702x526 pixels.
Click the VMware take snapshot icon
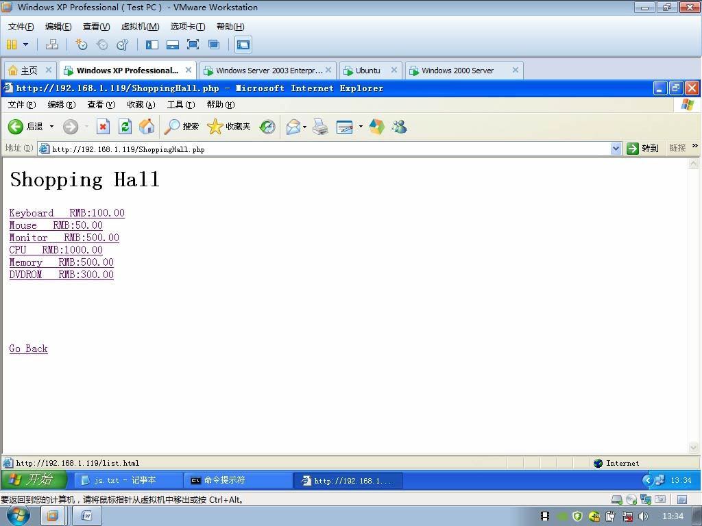[82, 45]
